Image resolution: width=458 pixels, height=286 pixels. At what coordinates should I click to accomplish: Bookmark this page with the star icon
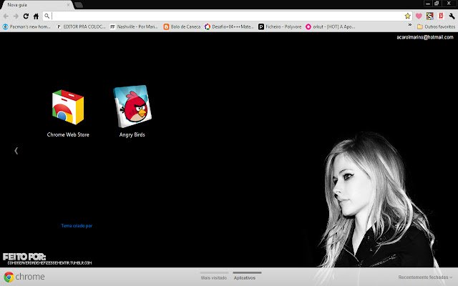[407, 16]
